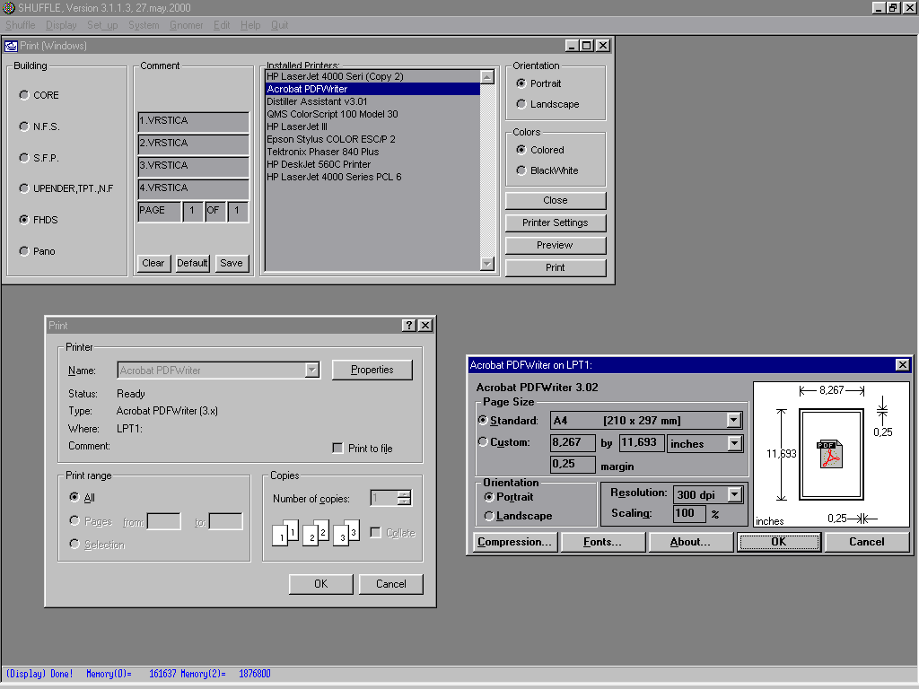Open the Compression... settings
The height and width of the screenshot is (689, 919).
[x=515, y=542]
